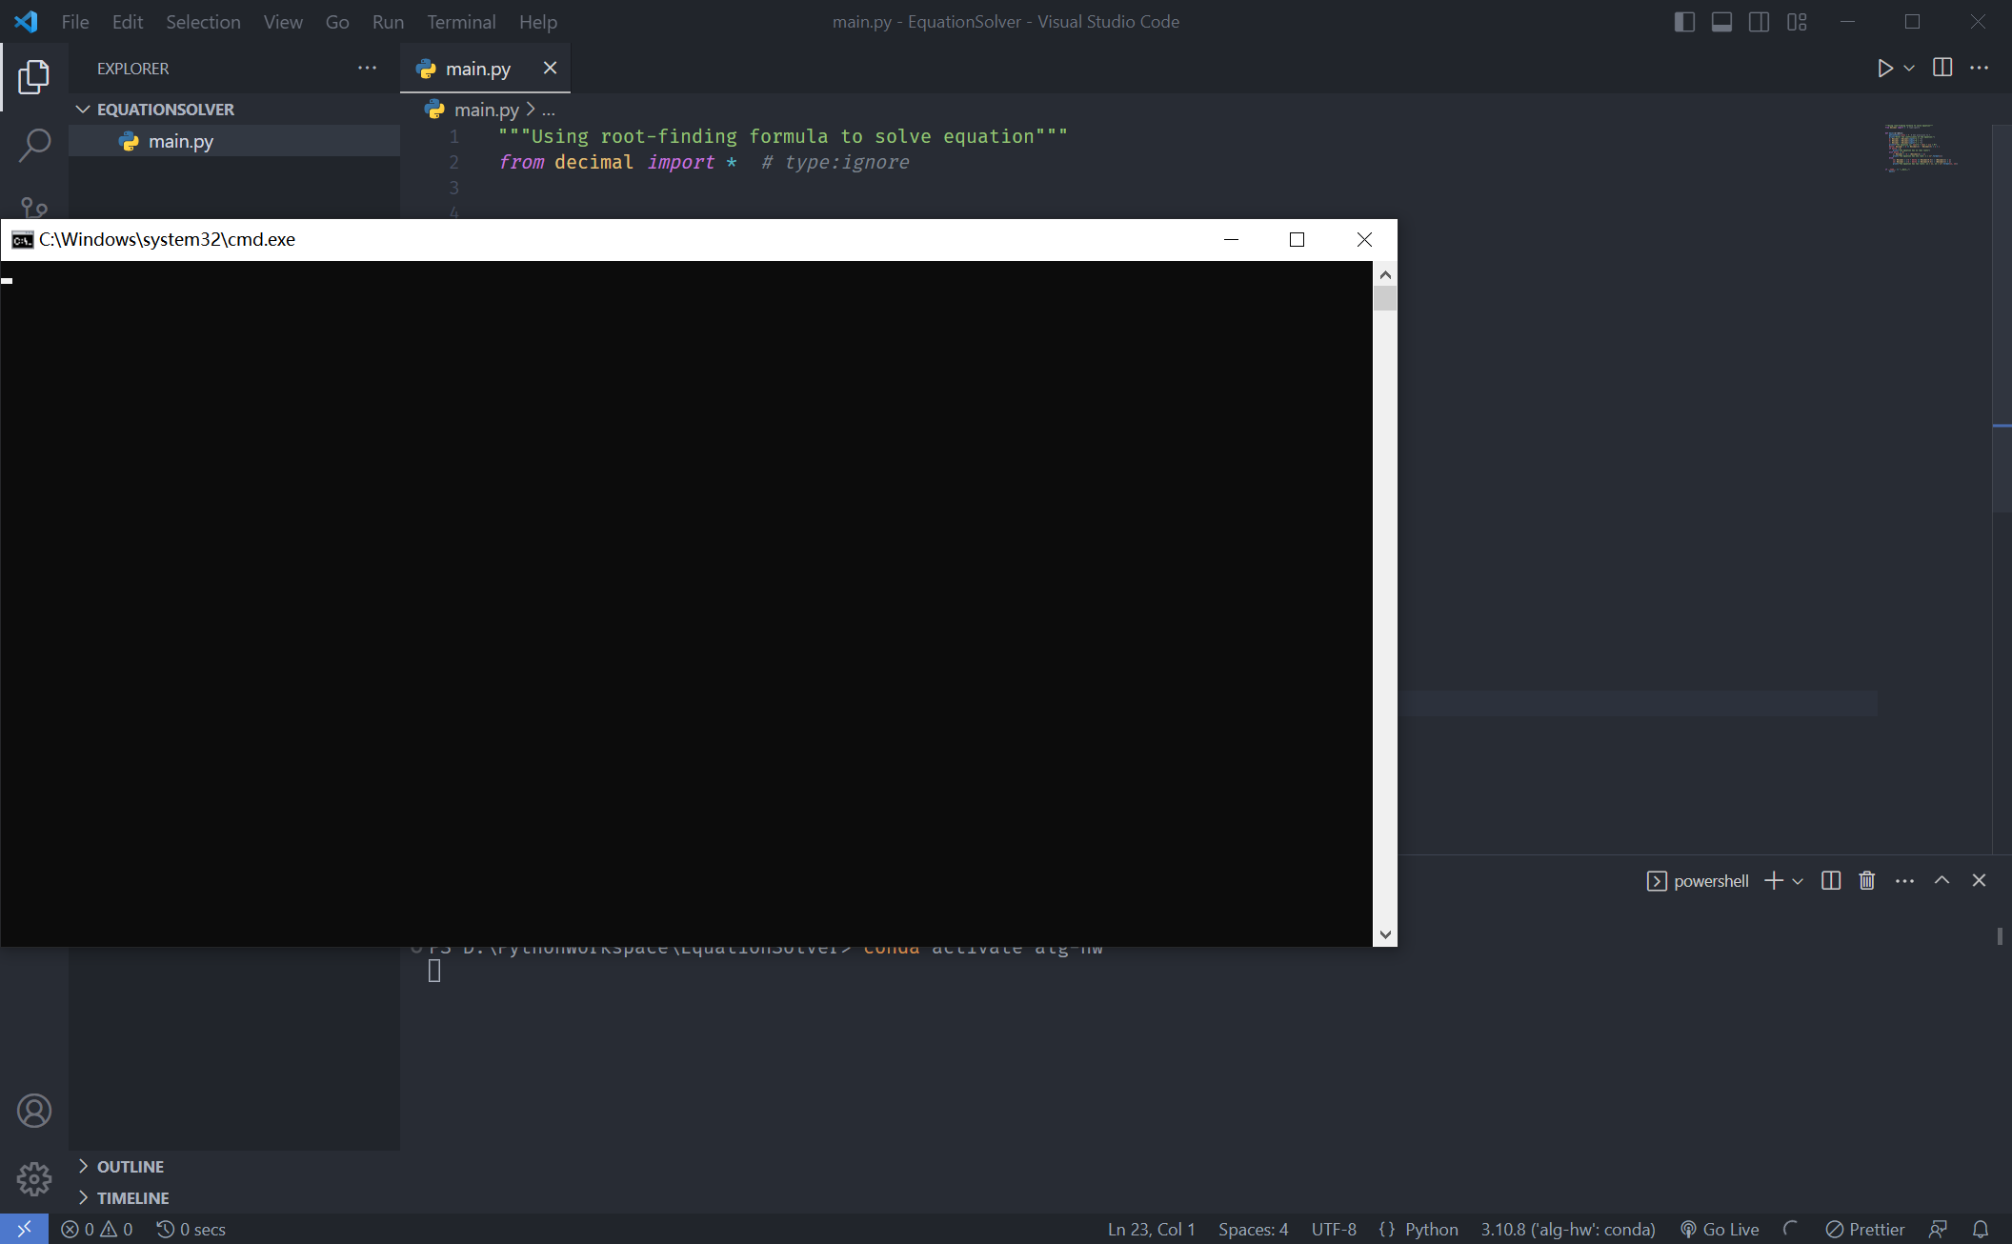The image size is (2012, 1244).
Task: Click the cmd.exe window system icon
Action: coord(22,240)
